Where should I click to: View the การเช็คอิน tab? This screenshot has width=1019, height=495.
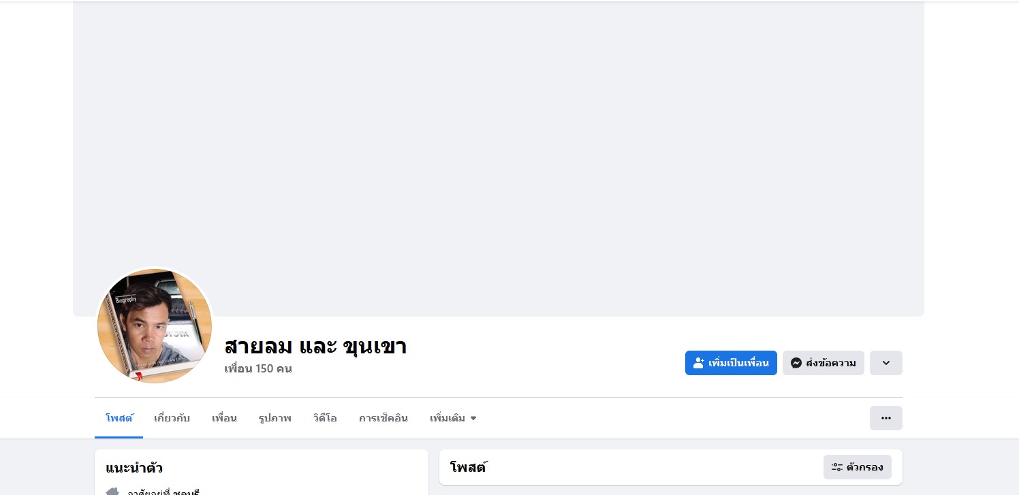click(383, 418)
